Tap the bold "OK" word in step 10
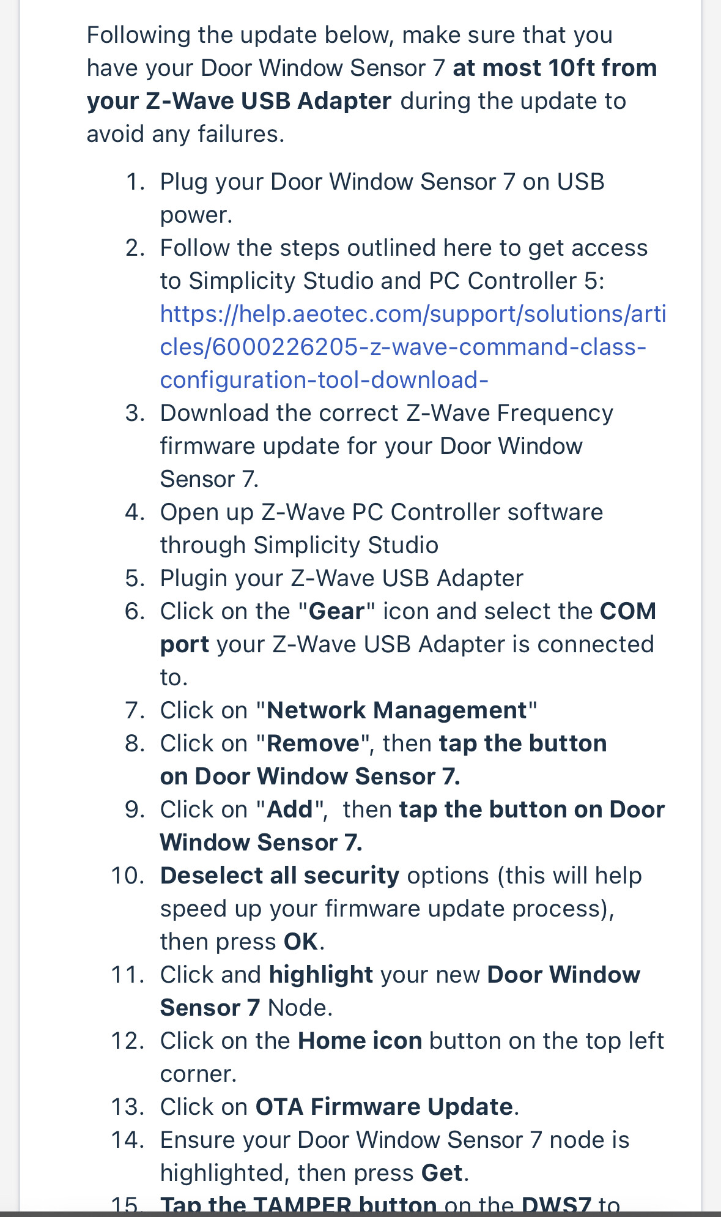The height and width of the screenshot is (1217, 721). 301,942
